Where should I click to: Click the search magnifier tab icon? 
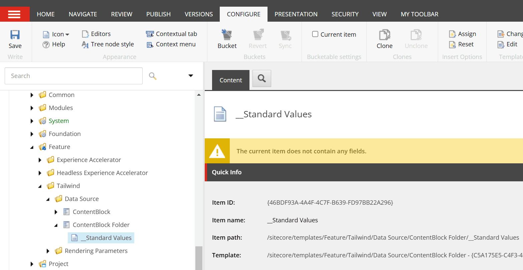pyautogui.click(x=262, y=79)
